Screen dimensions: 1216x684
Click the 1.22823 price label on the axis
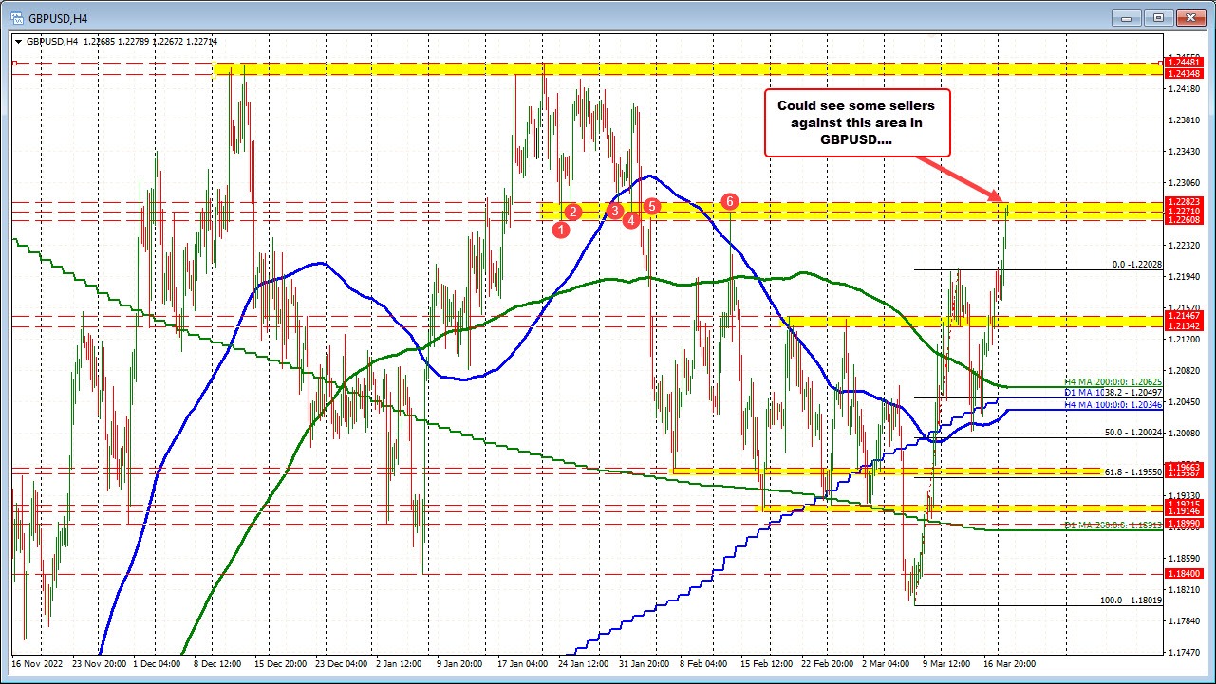(x=1185, y=201)
